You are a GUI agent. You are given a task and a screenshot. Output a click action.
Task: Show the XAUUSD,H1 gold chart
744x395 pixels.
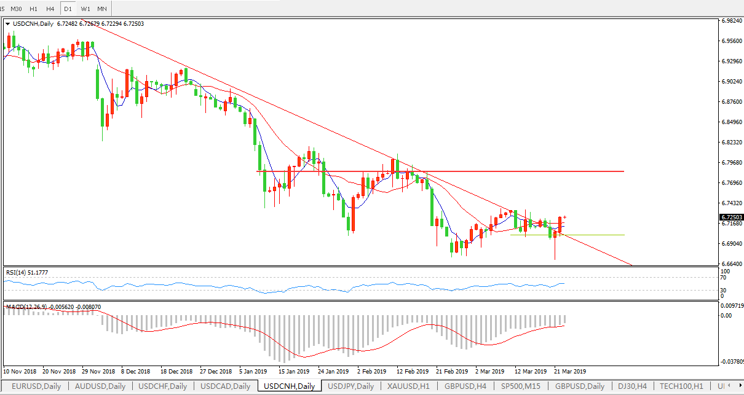[409, 386]
